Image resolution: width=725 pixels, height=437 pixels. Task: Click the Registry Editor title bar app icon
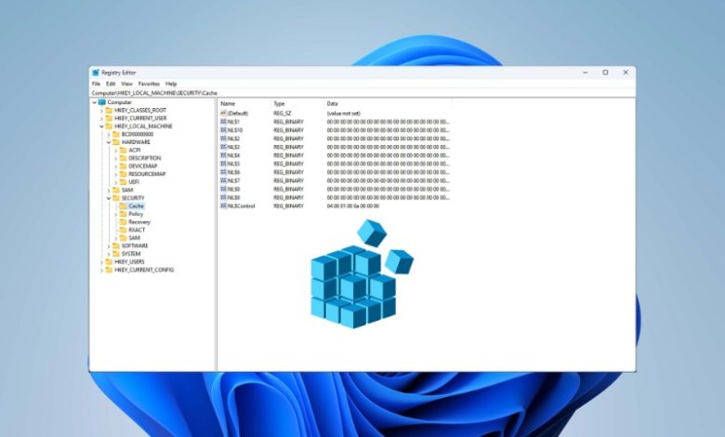(96, 73)
